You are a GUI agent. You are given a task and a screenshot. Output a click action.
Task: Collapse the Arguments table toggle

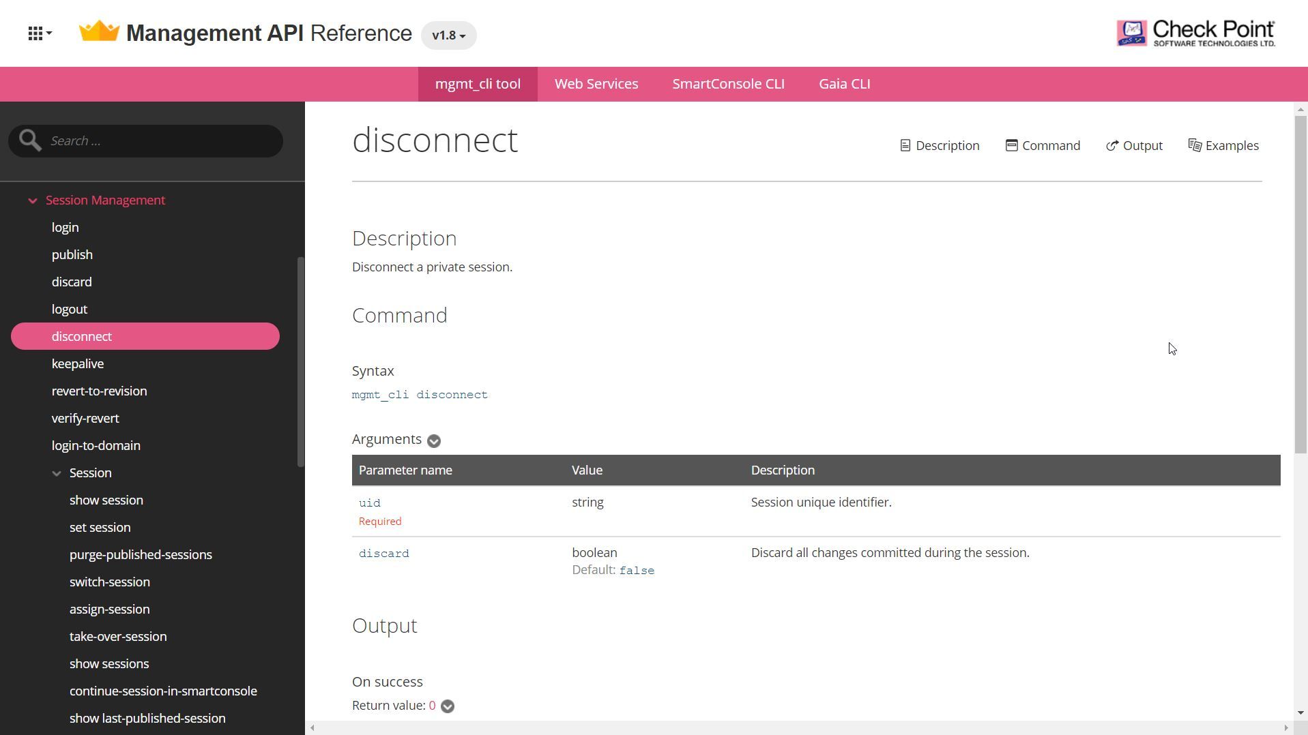pos(434,441)
